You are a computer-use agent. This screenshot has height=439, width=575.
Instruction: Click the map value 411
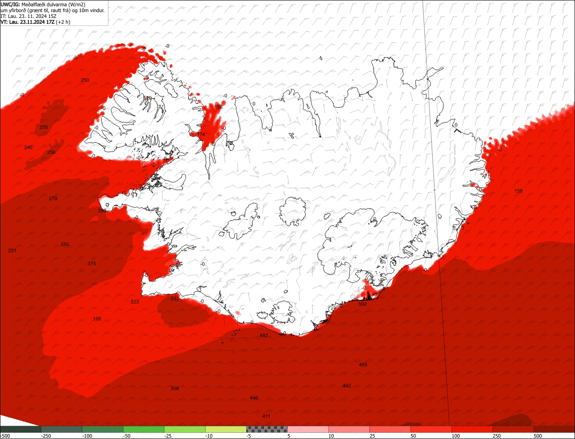pos(266,417)
